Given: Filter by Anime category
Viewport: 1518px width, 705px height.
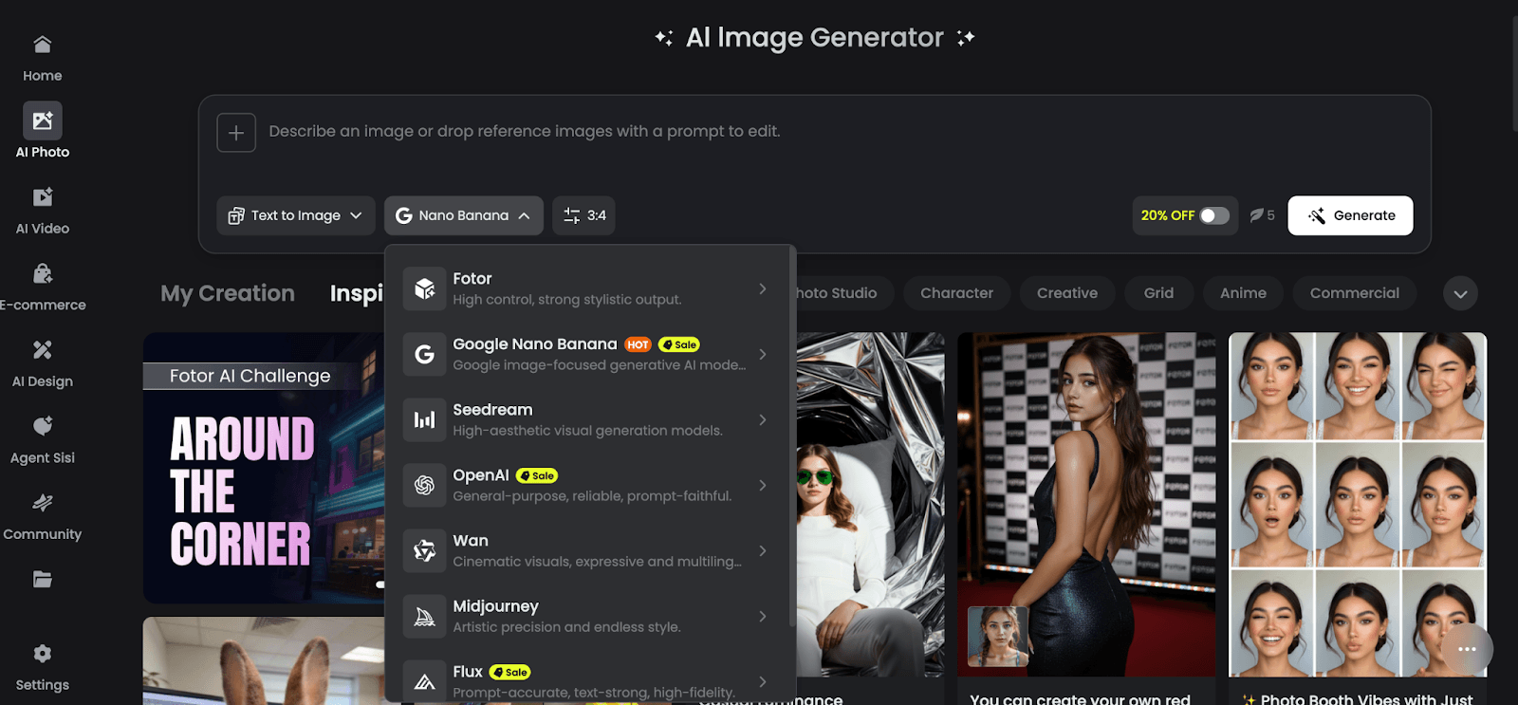Looking at the screenshot, I should click(x=1243, y=293).
